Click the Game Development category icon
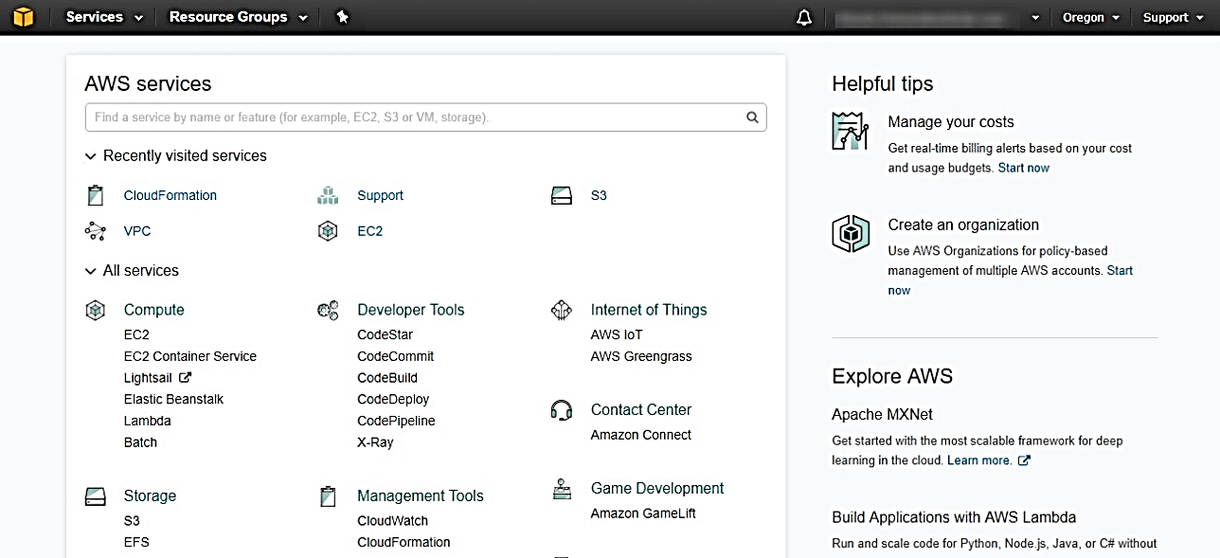 pos(562,489)
